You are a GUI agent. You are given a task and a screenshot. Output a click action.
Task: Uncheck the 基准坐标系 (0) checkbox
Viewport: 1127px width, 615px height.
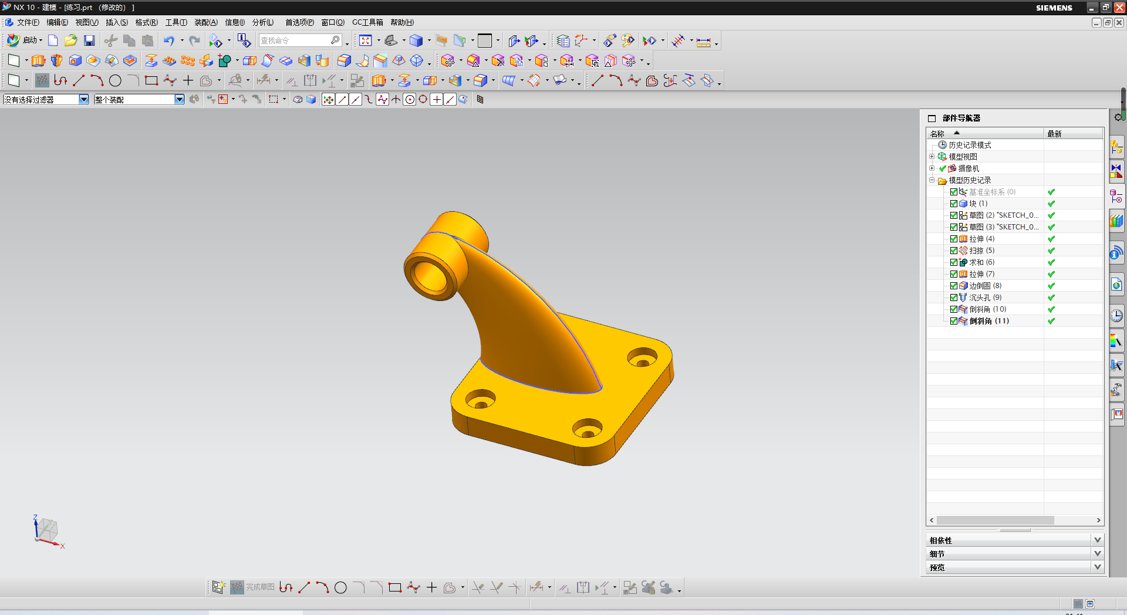(x=954, y=192)
